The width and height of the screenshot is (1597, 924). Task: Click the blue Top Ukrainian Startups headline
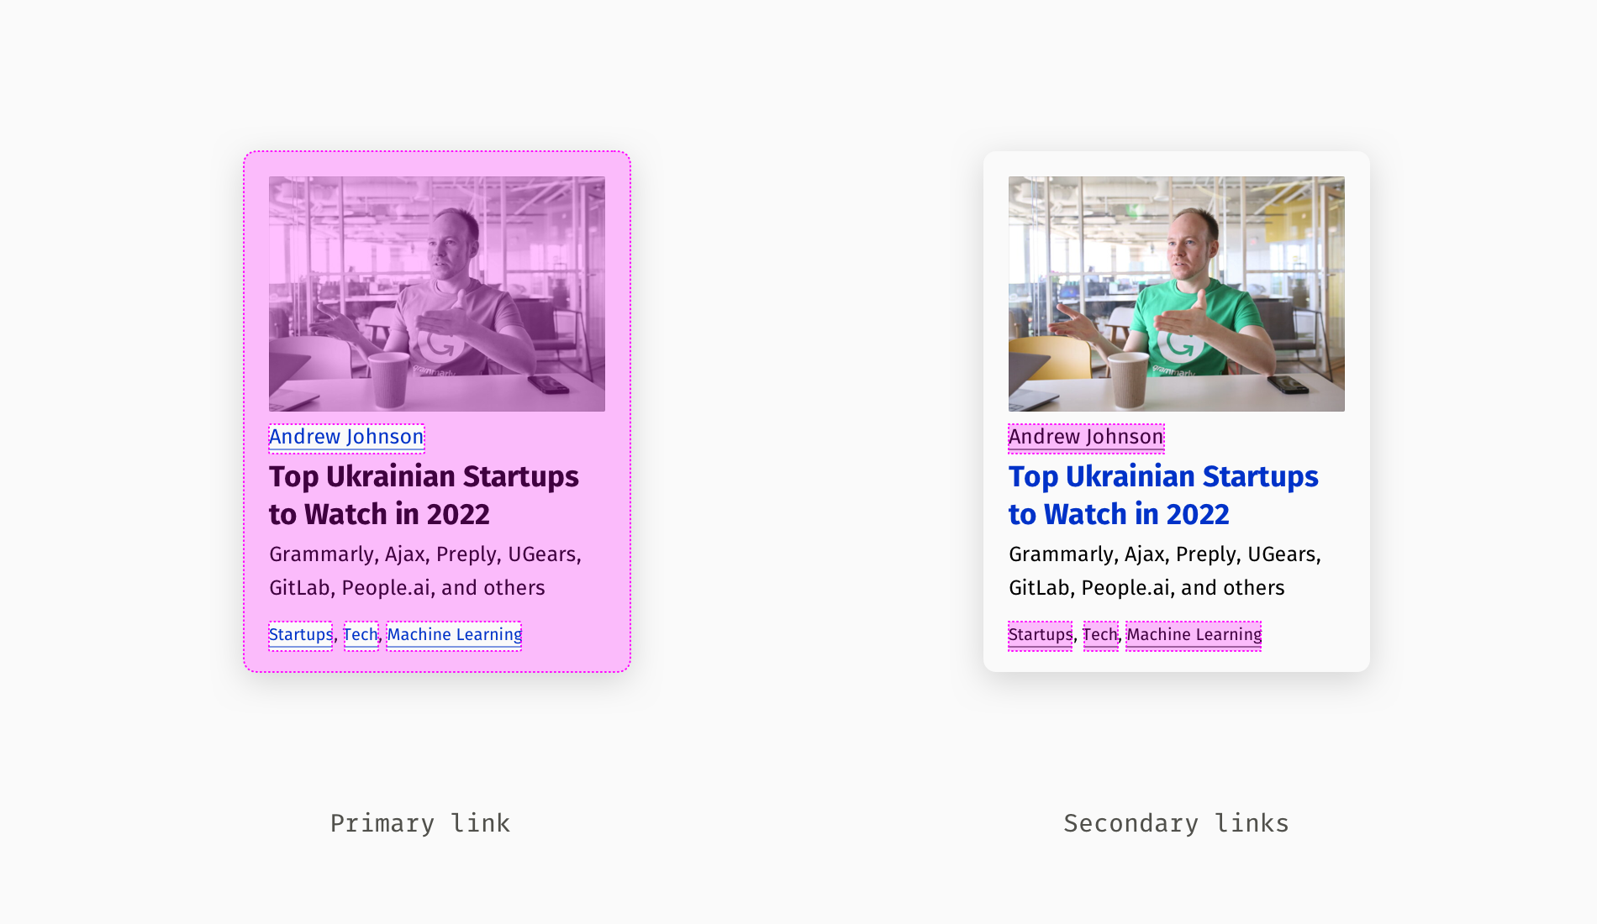coord(1162,495)
